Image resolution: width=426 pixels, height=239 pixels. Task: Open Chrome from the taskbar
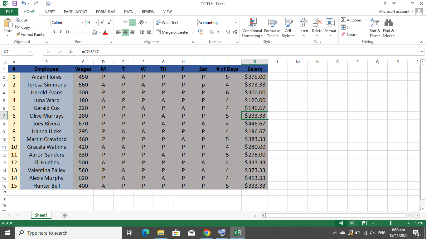tap(206, 233)
